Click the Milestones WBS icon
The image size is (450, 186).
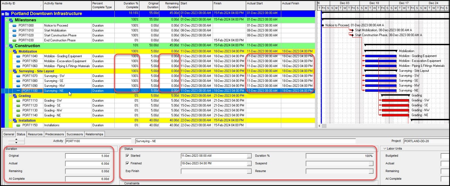11,20
